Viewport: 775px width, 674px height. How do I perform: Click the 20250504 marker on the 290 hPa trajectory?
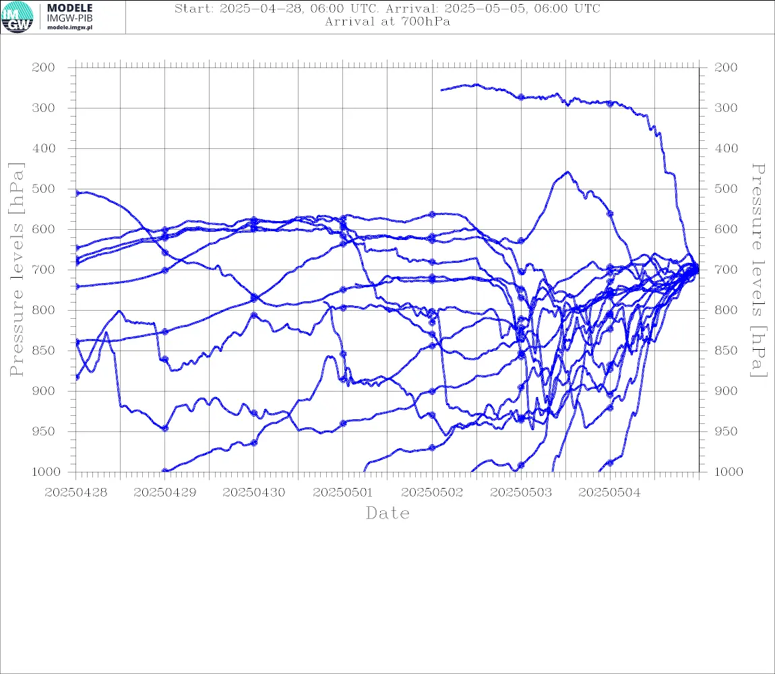(610, 104)
